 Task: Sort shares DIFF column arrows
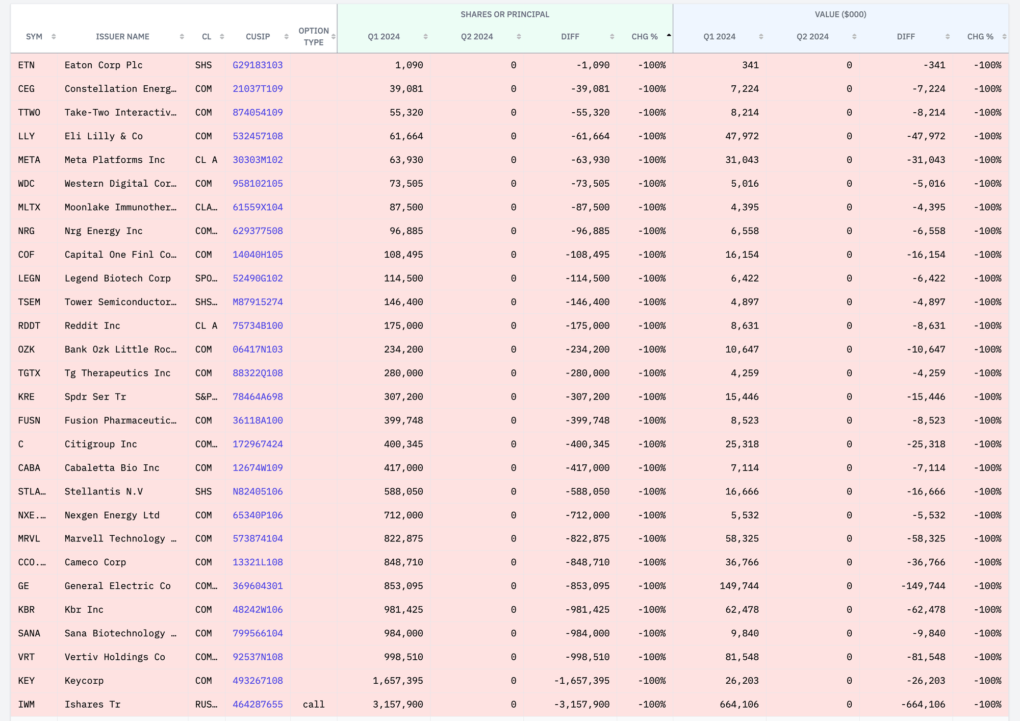(x=612, y=37)
